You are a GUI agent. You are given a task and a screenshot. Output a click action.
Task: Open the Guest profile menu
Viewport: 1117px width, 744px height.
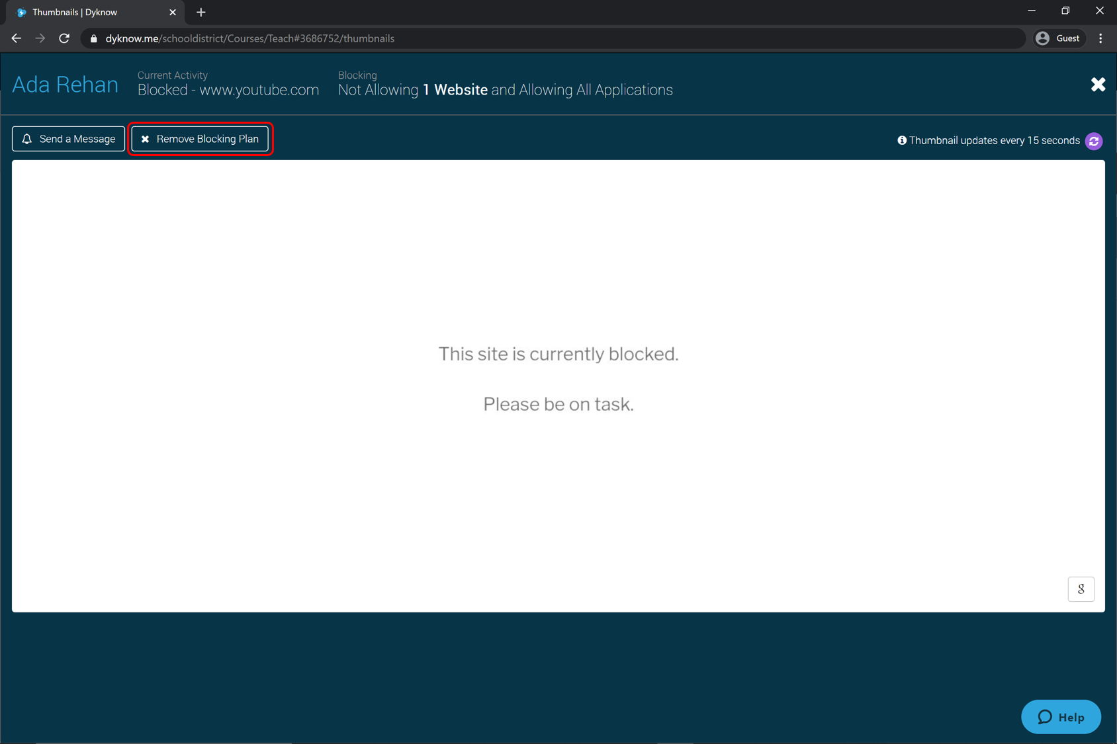click(1059, 38)
